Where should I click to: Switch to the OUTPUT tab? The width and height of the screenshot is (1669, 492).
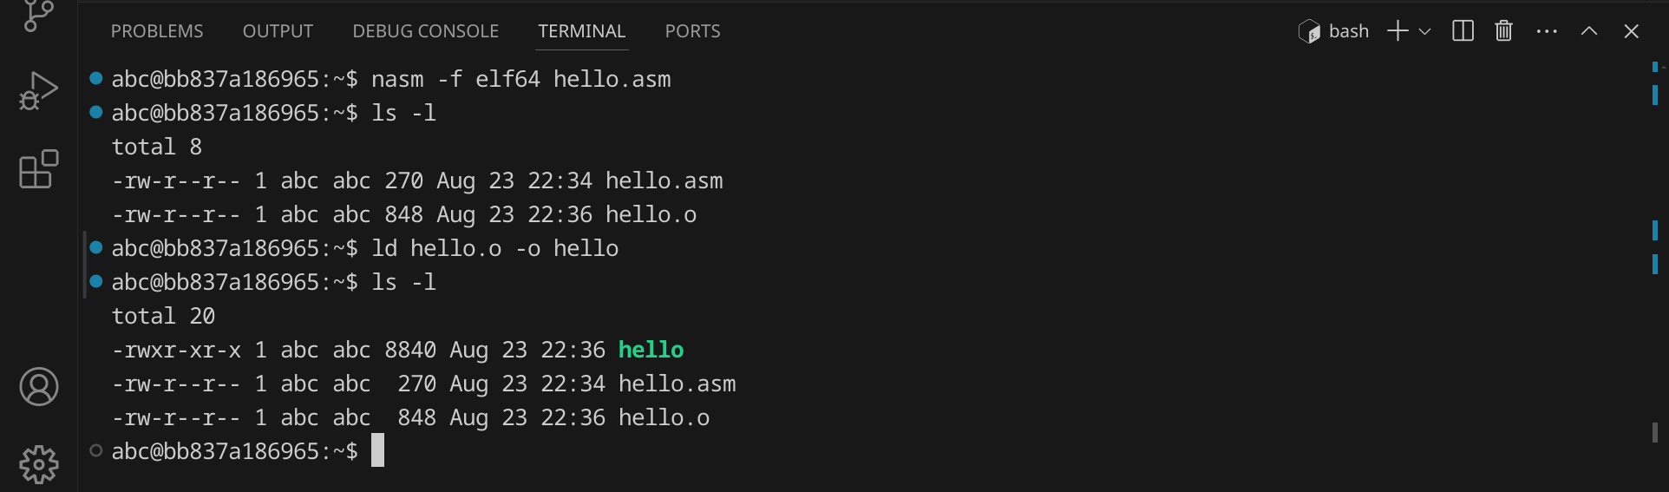pyautogui.click(x=278, y=31)
